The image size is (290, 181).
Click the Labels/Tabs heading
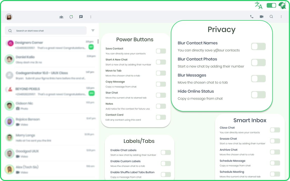tap(139, 141)
